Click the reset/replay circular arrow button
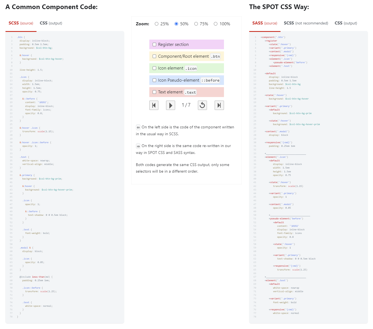This screenshot has height=329, width=373. click(x=202, y=105)
